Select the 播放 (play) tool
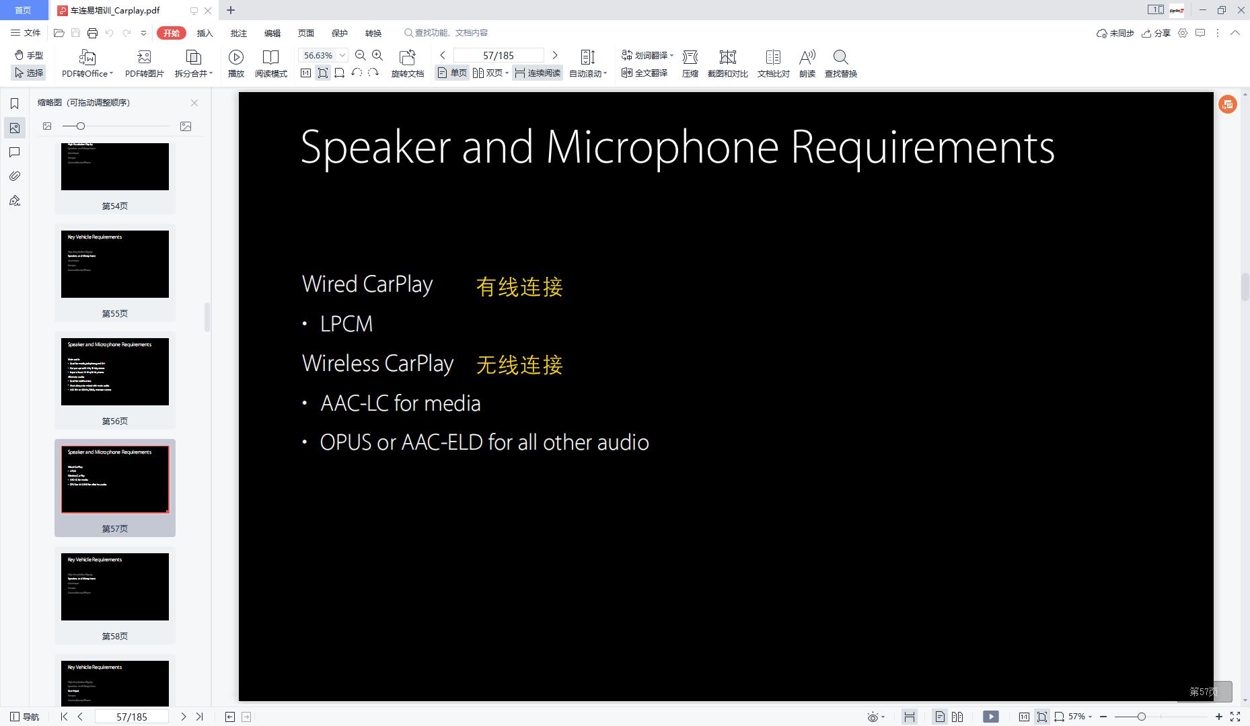Image resolution: width=1250 pixels, height=726 pixels. pyautogui.click(x=235, y=63)
